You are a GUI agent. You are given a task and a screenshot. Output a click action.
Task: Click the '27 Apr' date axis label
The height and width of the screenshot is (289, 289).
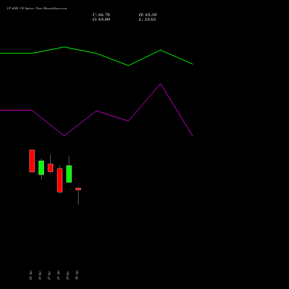(x=49, y=275)
